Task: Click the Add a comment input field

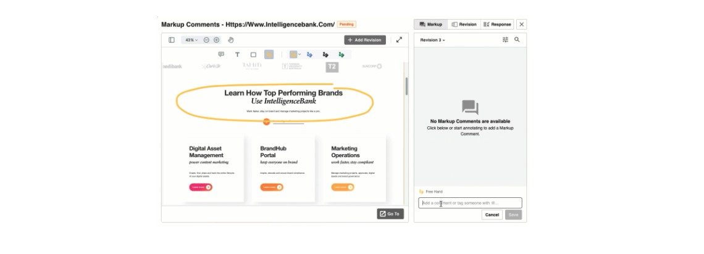Action: (x=470, y=203)
